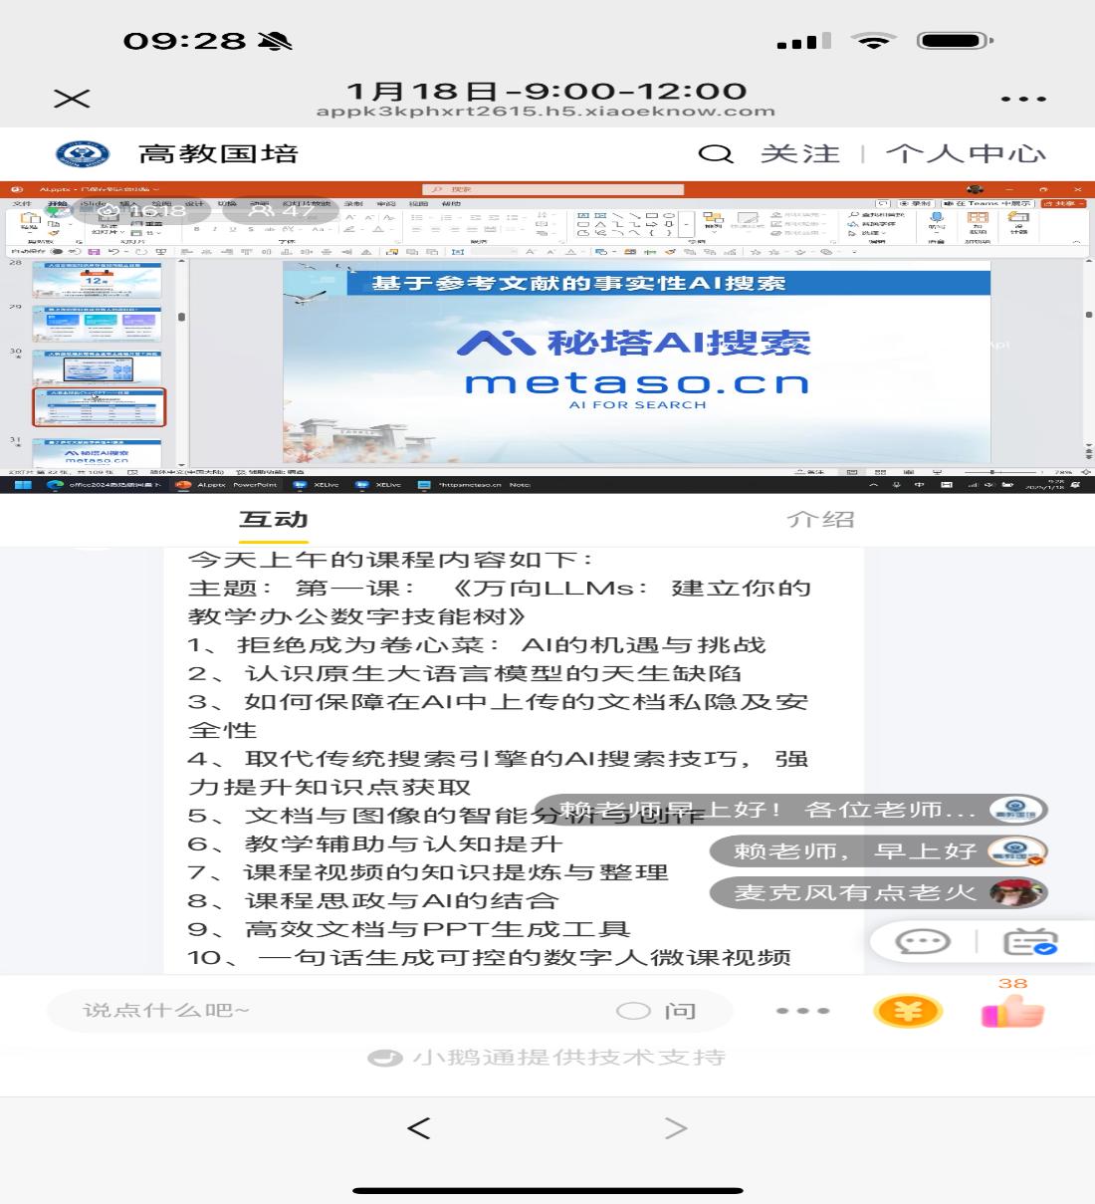Image resolution: width=1095 pixels, height=1204 pixels.
Task: Open the floating comment 赖老师早上好！各位老师...
Action: click(x=791, y=810)
